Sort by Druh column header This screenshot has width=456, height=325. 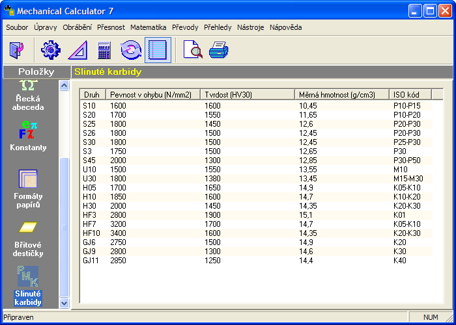coord(93,95)
